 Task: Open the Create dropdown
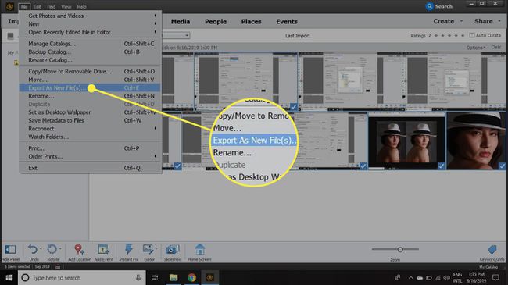[x=448, y=21]
